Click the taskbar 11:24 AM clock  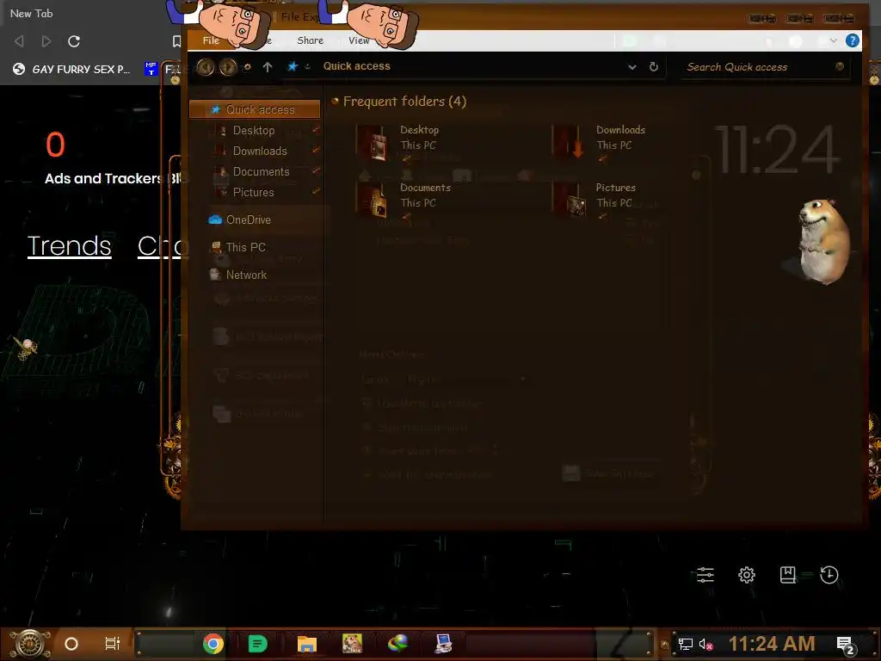(772, 644)
